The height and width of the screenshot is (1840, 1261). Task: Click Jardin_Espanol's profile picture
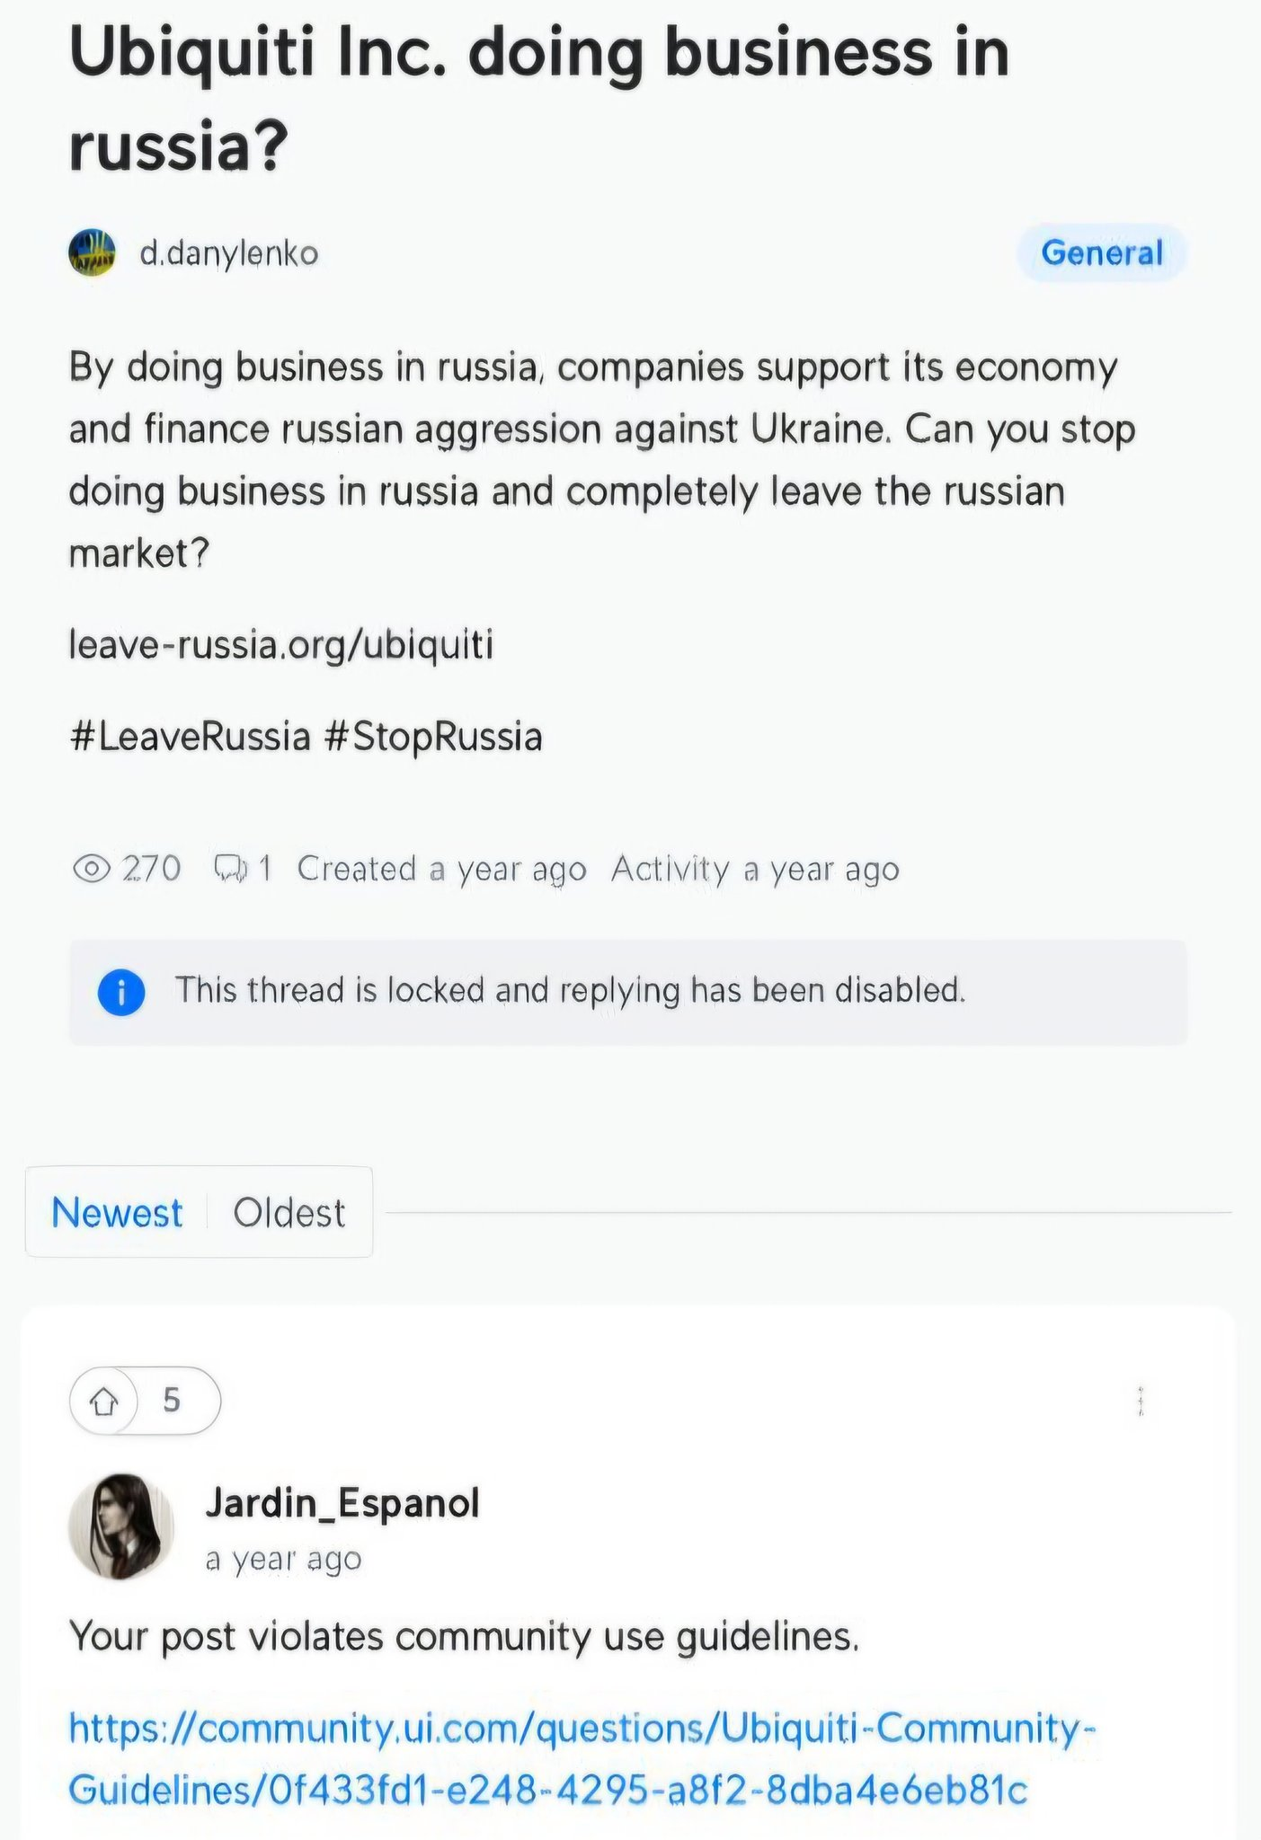pyautogui.click(x=121, y=1526)
